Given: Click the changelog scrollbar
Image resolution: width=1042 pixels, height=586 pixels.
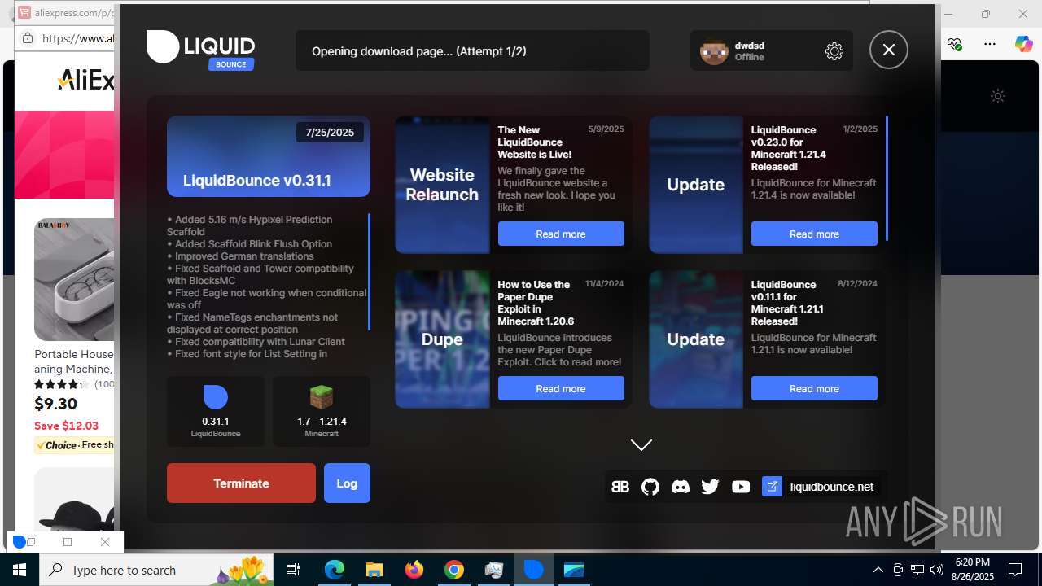Looking at the screenshot, I should tap(369, 272).
